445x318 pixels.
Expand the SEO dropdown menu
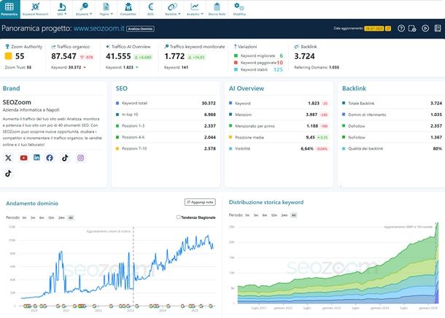pyautogui.click(x=61, y=9)
